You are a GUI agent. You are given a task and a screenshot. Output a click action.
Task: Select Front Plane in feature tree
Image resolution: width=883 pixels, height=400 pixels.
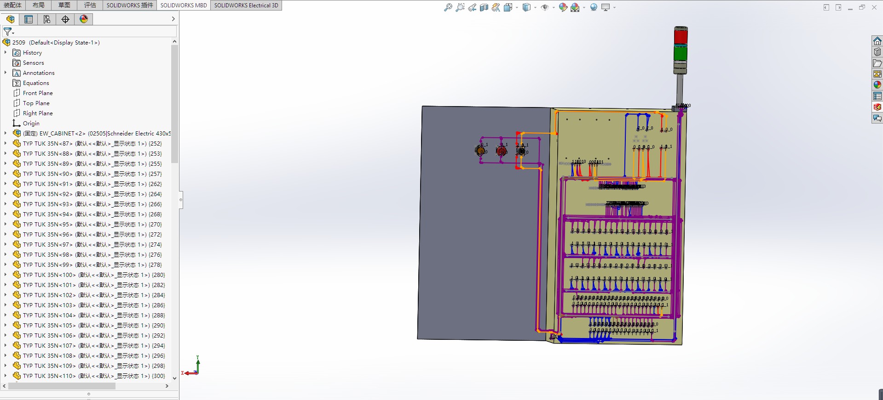pyautogui.click(x=38, y=93)
